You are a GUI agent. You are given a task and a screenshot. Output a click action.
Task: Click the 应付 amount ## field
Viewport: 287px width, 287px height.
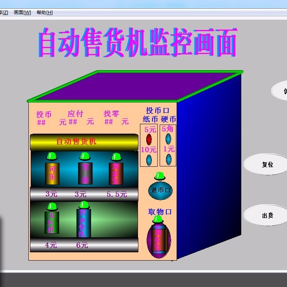click(x=73, y=121)
